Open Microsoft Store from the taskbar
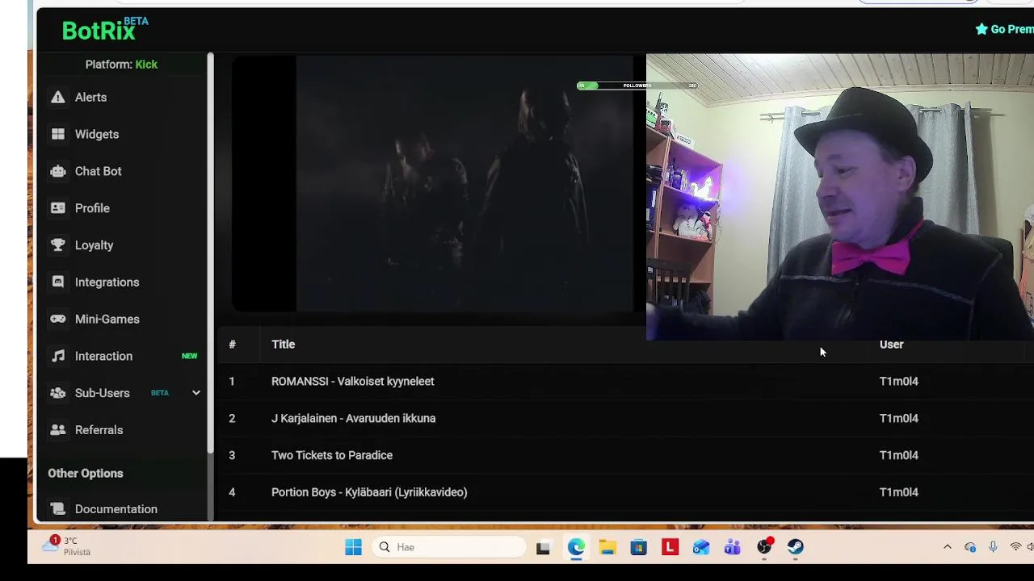 [639, 547]
